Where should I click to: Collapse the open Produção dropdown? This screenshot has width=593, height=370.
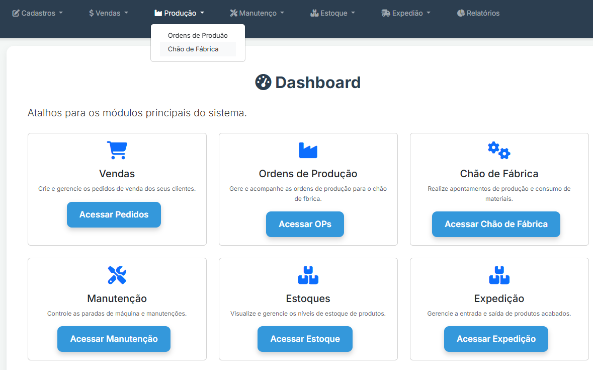point(180,13)
